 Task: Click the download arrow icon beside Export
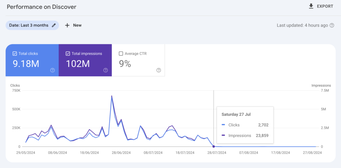[x=311, y=6]
